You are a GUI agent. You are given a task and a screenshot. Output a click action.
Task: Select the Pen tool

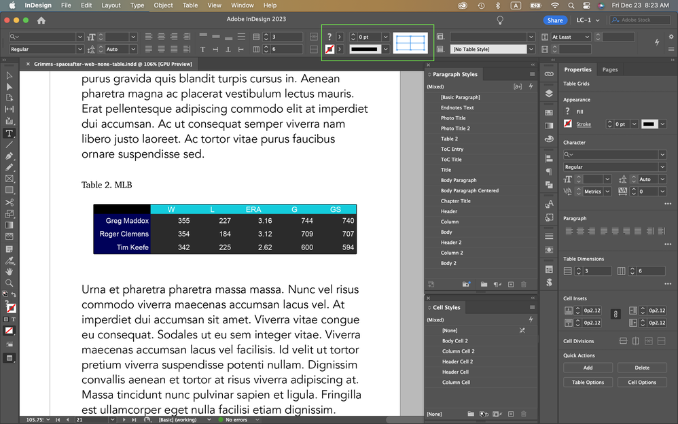9,156
